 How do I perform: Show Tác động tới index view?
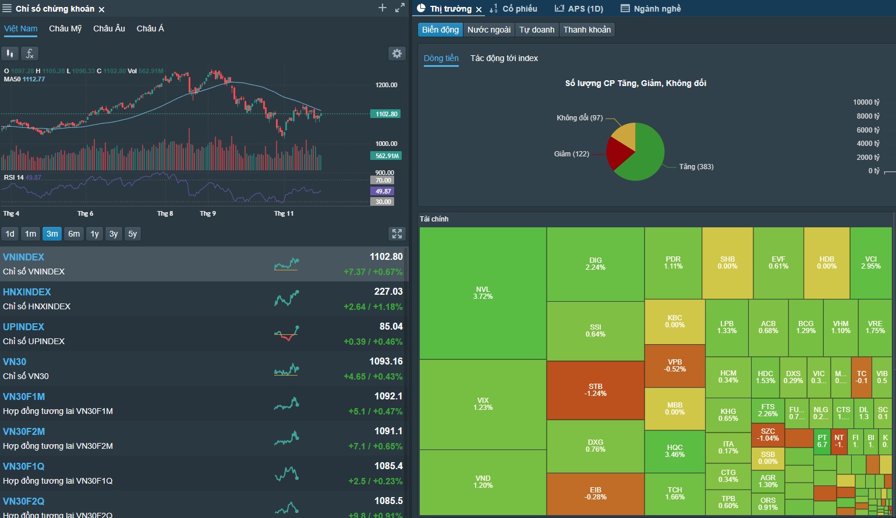pyautogui.click(x=504, y=58)
